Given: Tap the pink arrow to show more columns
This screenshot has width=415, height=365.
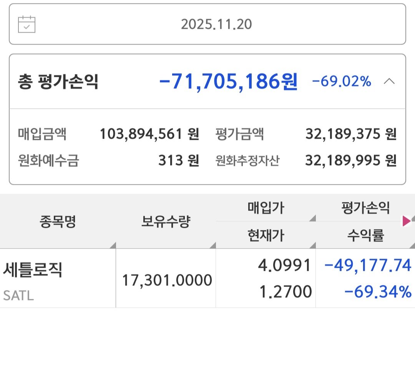Looking at the screenshot, I should pyautogui.click(x=406, y=221).
